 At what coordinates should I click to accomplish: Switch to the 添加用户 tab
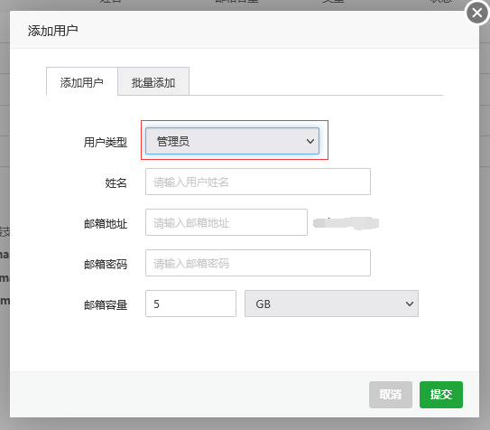tap(82, 82)
